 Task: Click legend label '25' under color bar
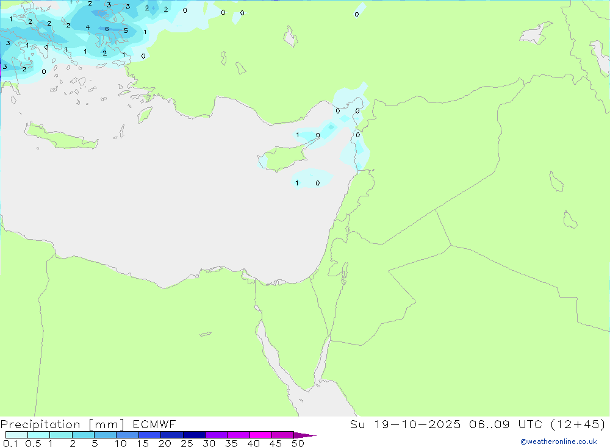point(187,443)
